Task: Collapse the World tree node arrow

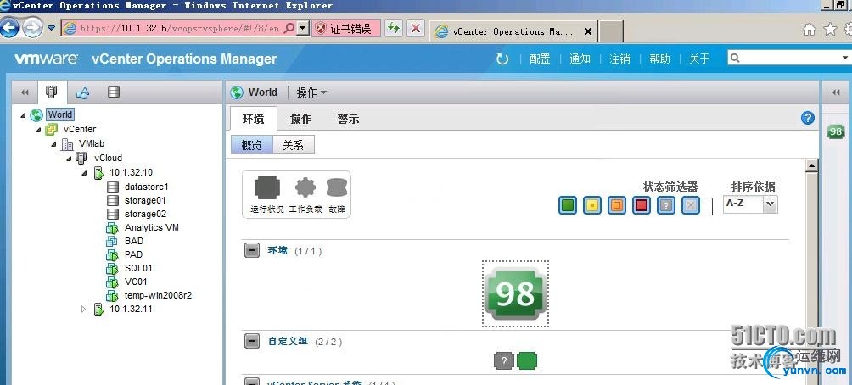Action: pyautogui.click(x=23, y=115)
